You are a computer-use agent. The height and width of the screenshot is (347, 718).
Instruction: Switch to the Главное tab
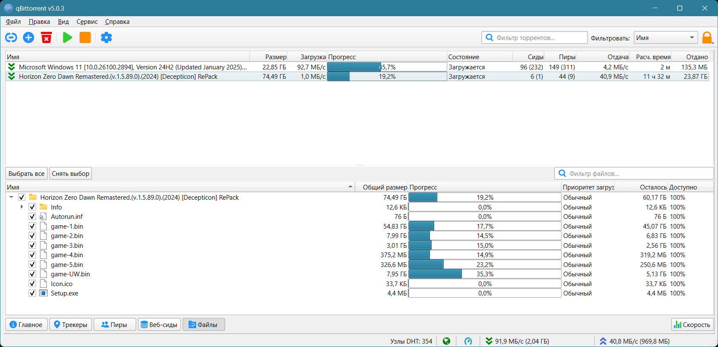pyautogui.click(x=26, y=324)
